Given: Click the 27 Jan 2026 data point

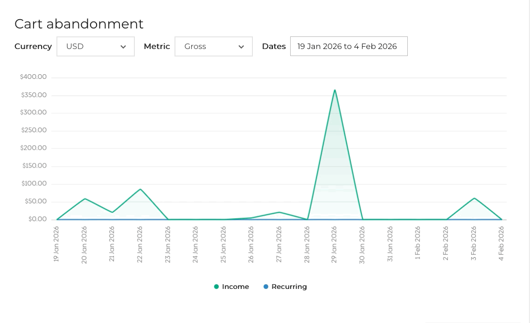Looking at the screenshot, I should coord(279,212).
